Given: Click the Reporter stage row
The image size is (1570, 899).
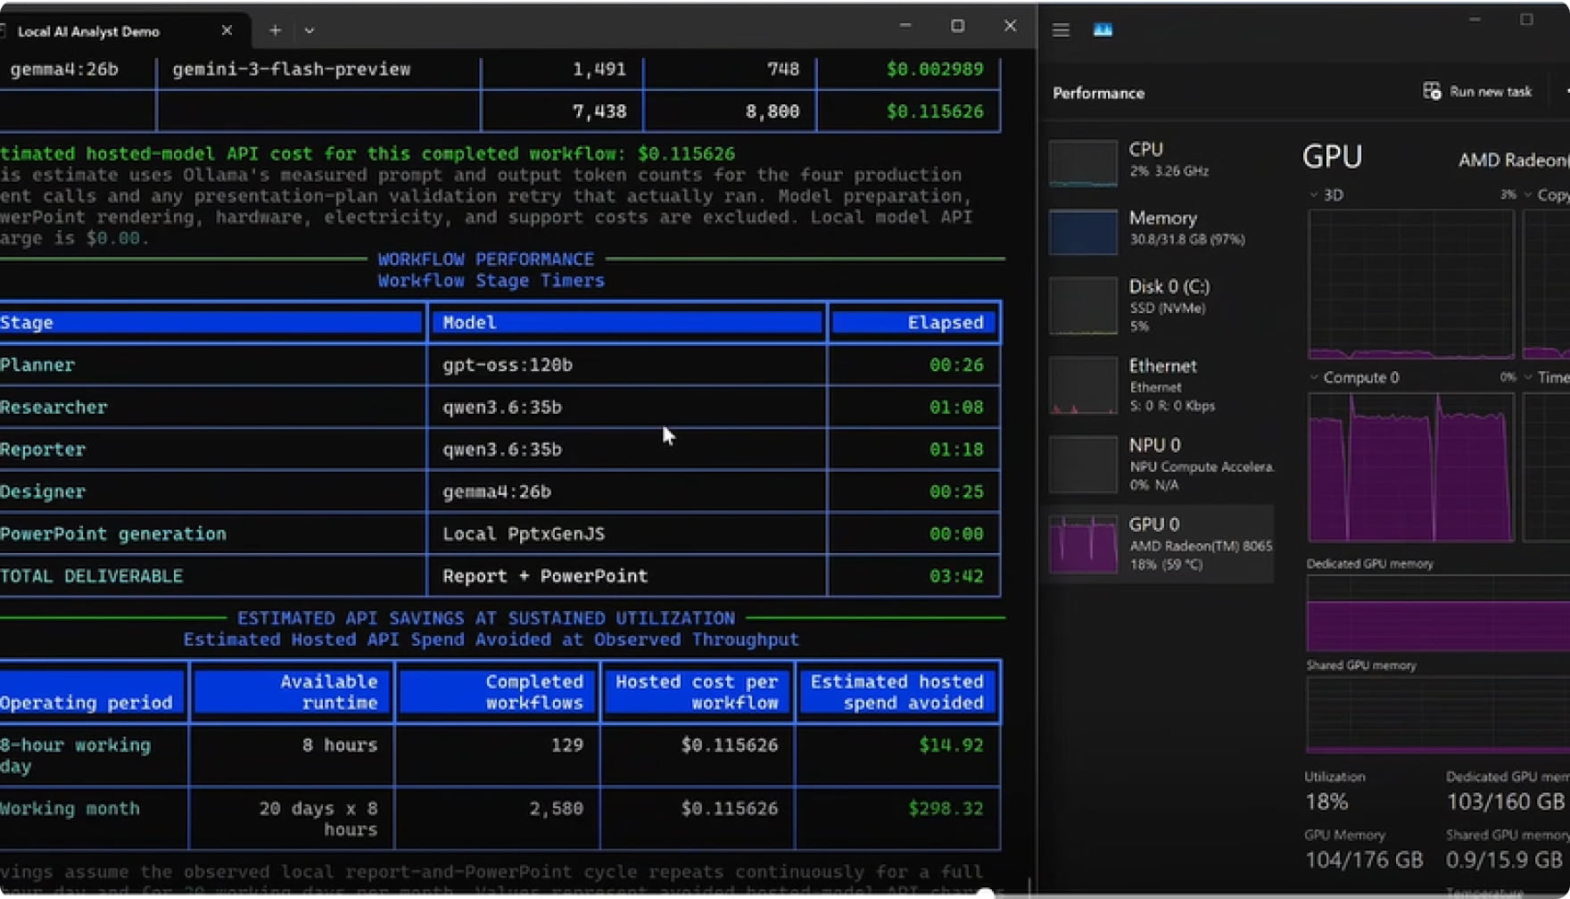Looking at the screenshot, I should (500, 449).
